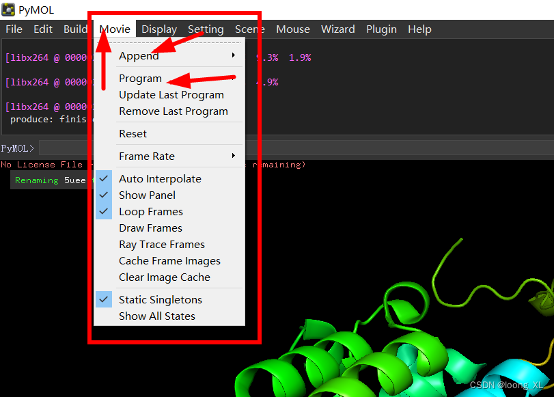Click the PyMOL application icon in title bar
The image size is (554, 397).
[x=9, y=9]
